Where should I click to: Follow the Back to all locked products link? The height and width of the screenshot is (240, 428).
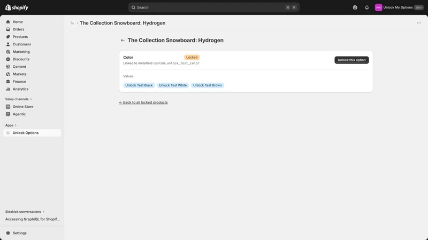(x=143, y=102)
